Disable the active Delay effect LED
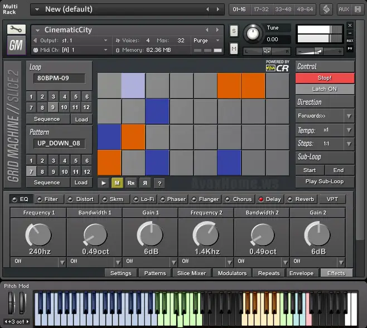Screen dimensions: 367x328 tap(260, 199)
